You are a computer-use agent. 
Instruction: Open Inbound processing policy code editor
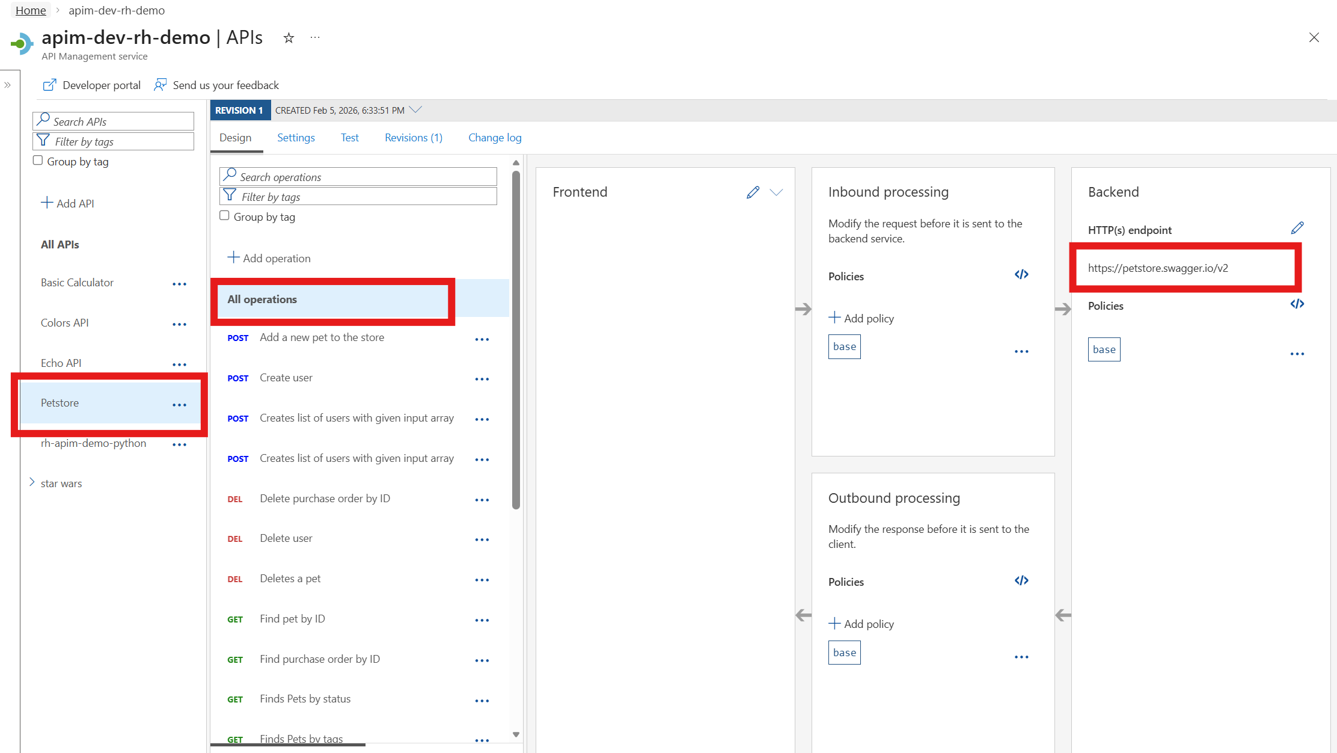click(x=1021, y=274)
